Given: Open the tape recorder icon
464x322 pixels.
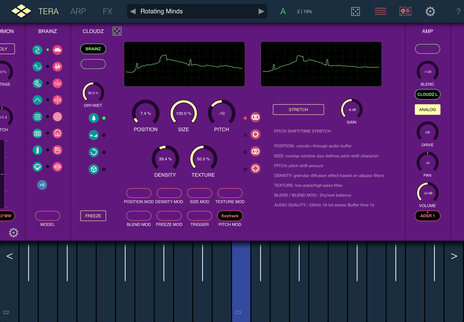Looking at the screenshot, I should tap(405, 11).
